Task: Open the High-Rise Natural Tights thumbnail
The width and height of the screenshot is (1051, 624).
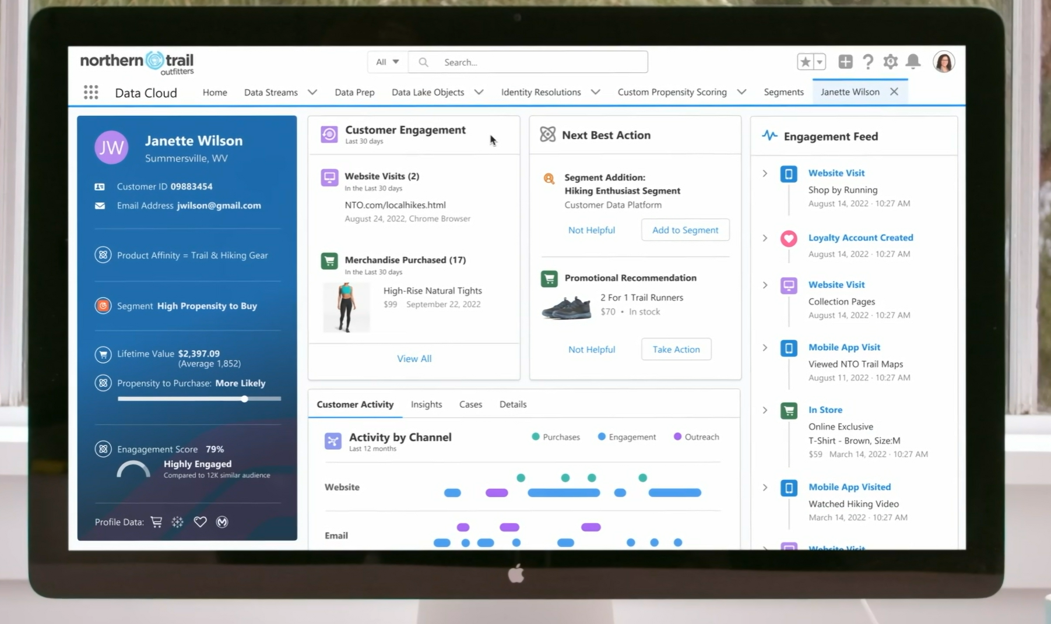Action: pyautogui.click(x=346, y=308)
